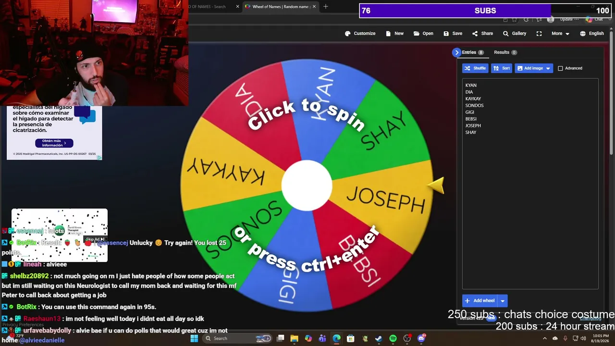Screen dimensions: 615x346
Task: Open the network tray icon
Action: 575,338
